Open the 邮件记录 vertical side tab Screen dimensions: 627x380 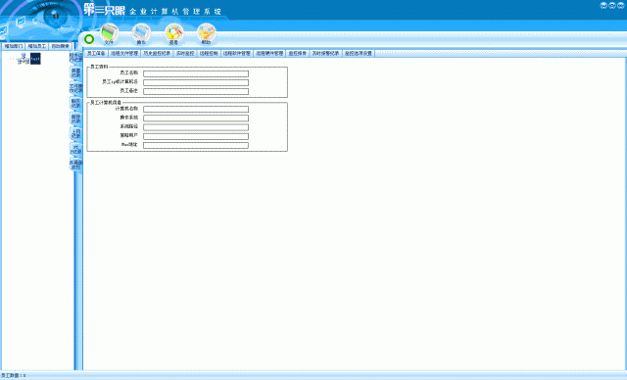pos(76,119)
